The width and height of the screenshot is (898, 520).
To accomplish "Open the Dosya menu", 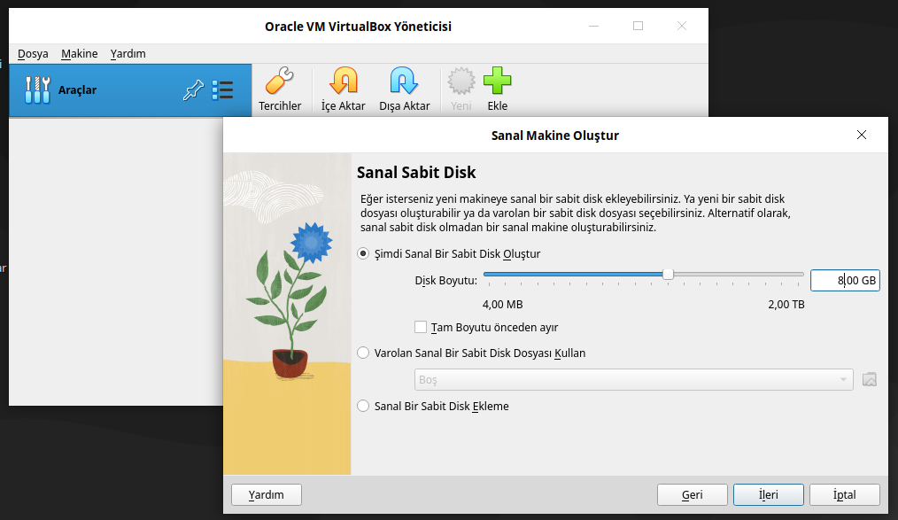I will (33, 54).
